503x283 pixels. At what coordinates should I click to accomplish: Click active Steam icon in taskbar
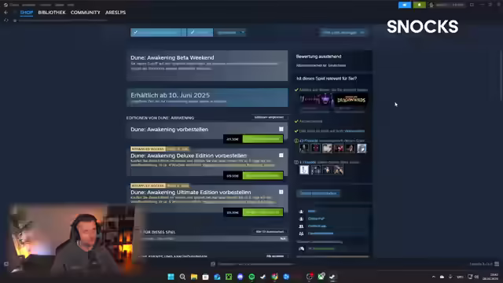[332, 277]
